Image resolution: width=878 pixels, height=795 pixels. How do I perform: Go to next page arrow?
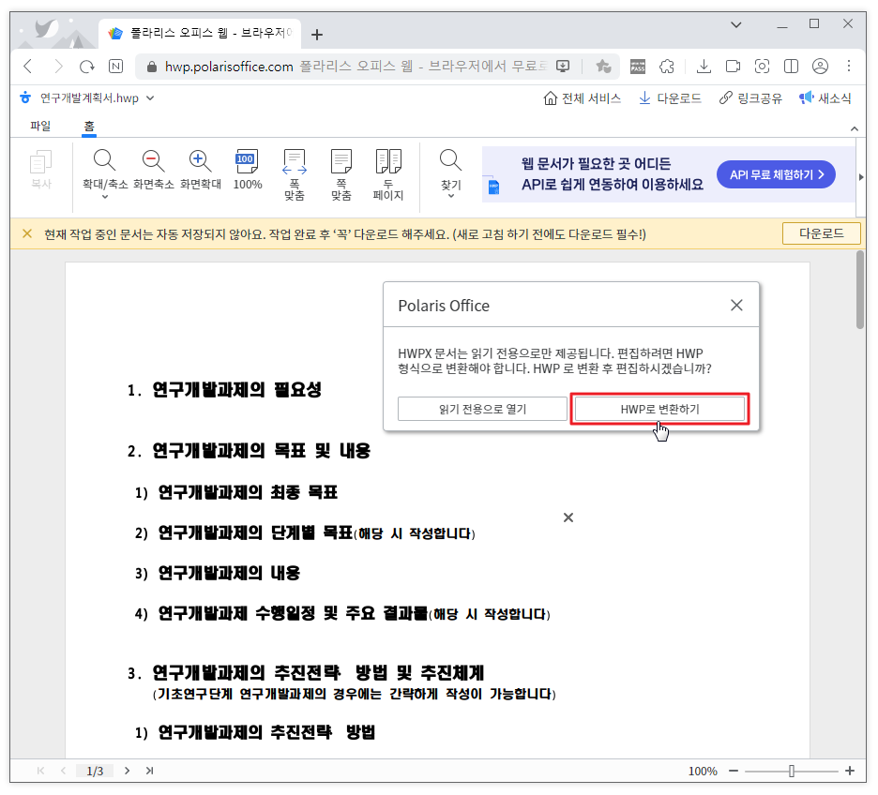click(x=128, y=771)
